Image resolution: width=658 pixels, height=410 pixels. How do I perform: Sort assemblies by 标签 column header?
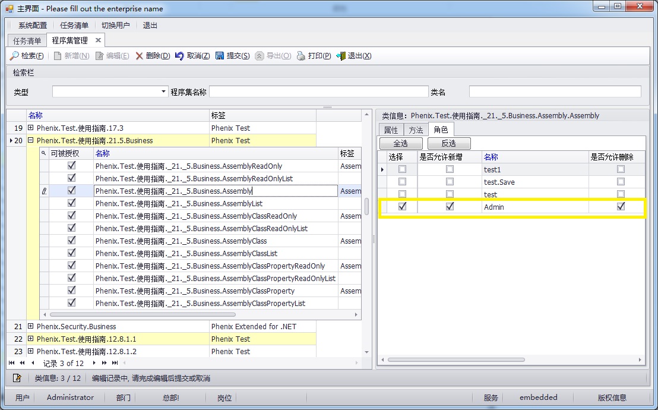[262, 115]
